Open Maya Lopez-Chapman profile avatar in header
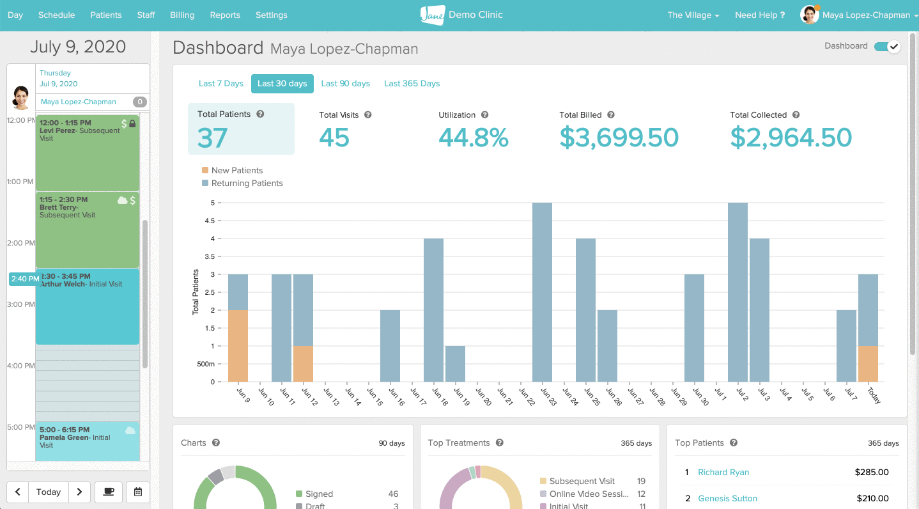The image size is (919, 509). pyautogui.click(x=810, y=15)
